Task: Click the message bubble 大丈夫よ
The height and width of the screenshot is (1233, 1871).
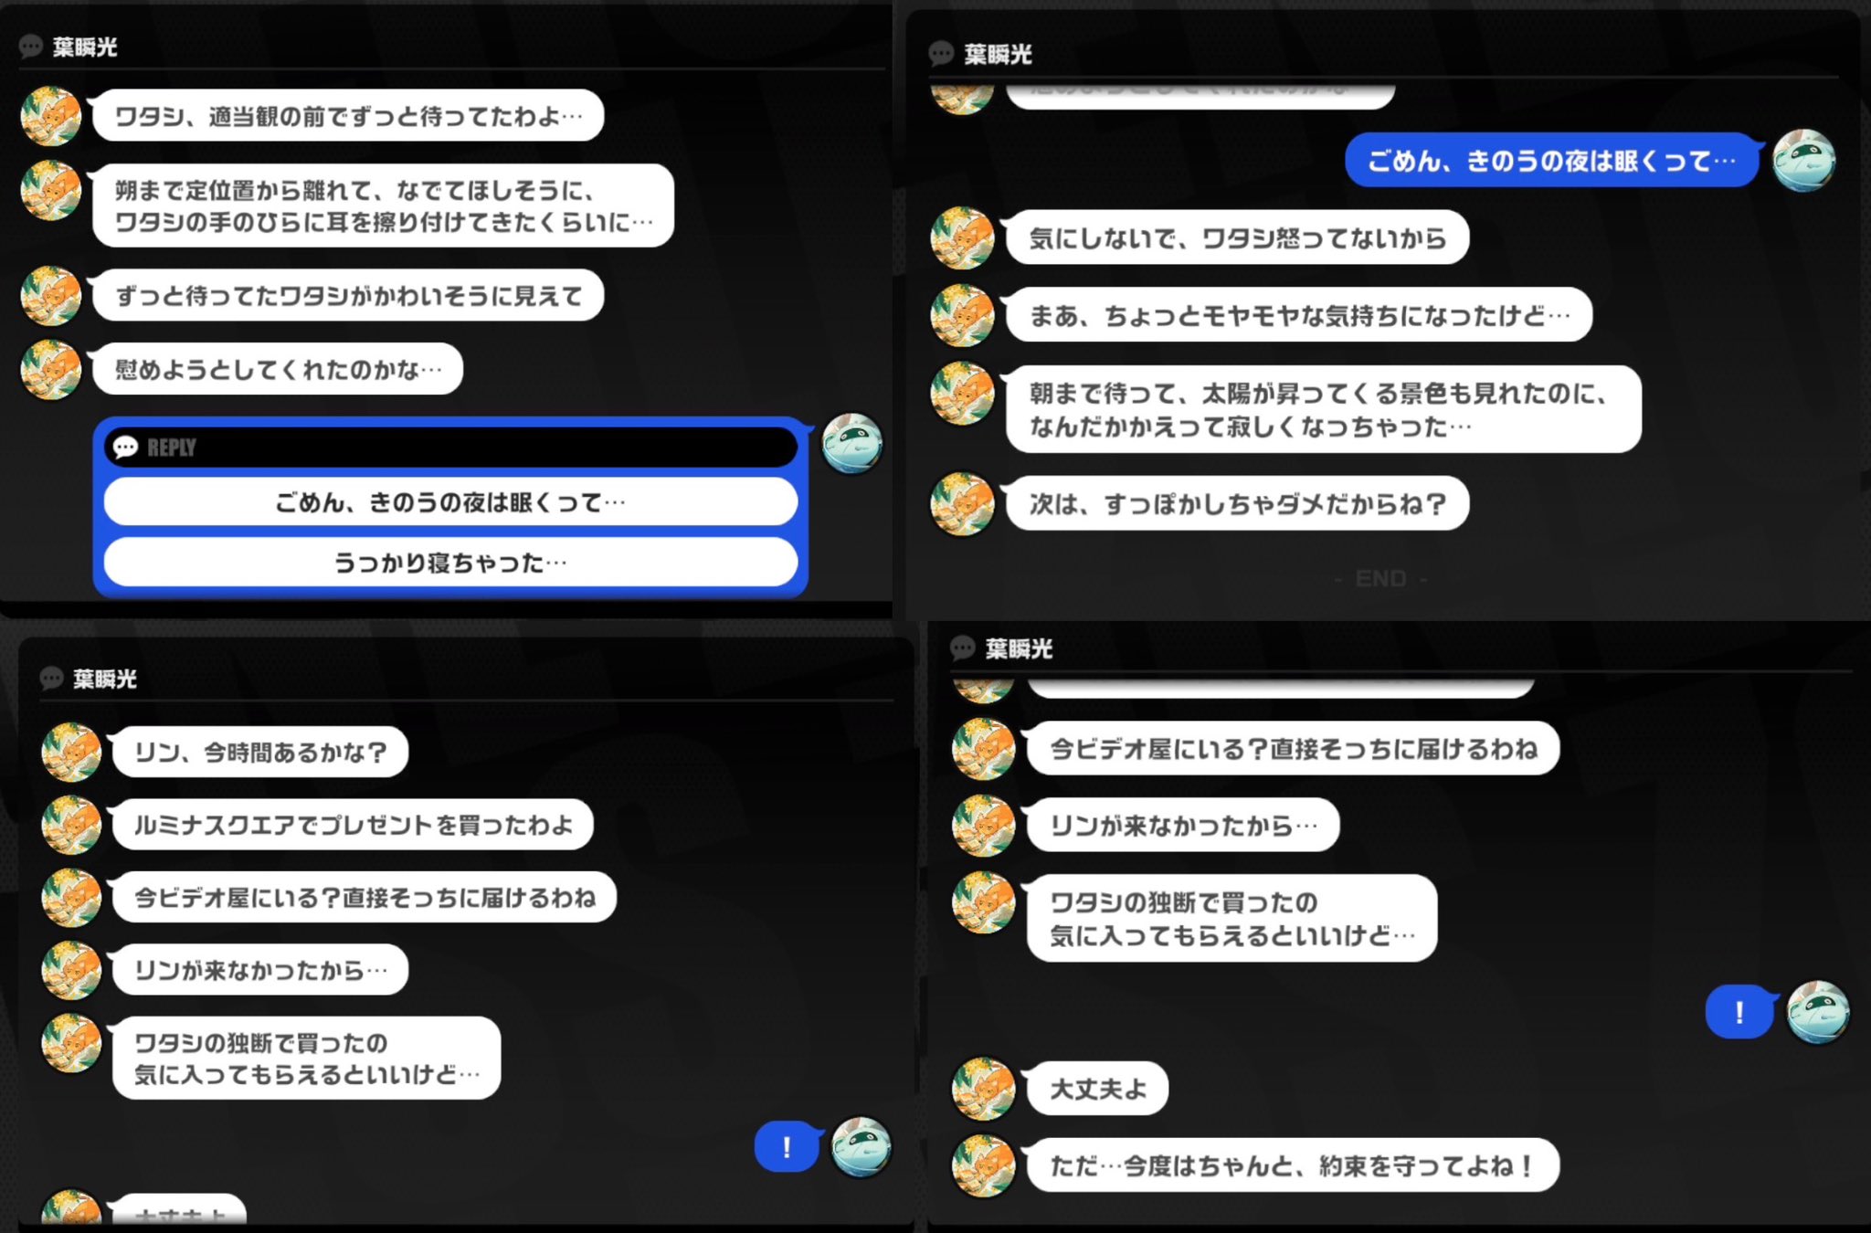Action: tap(1097, 1089)
